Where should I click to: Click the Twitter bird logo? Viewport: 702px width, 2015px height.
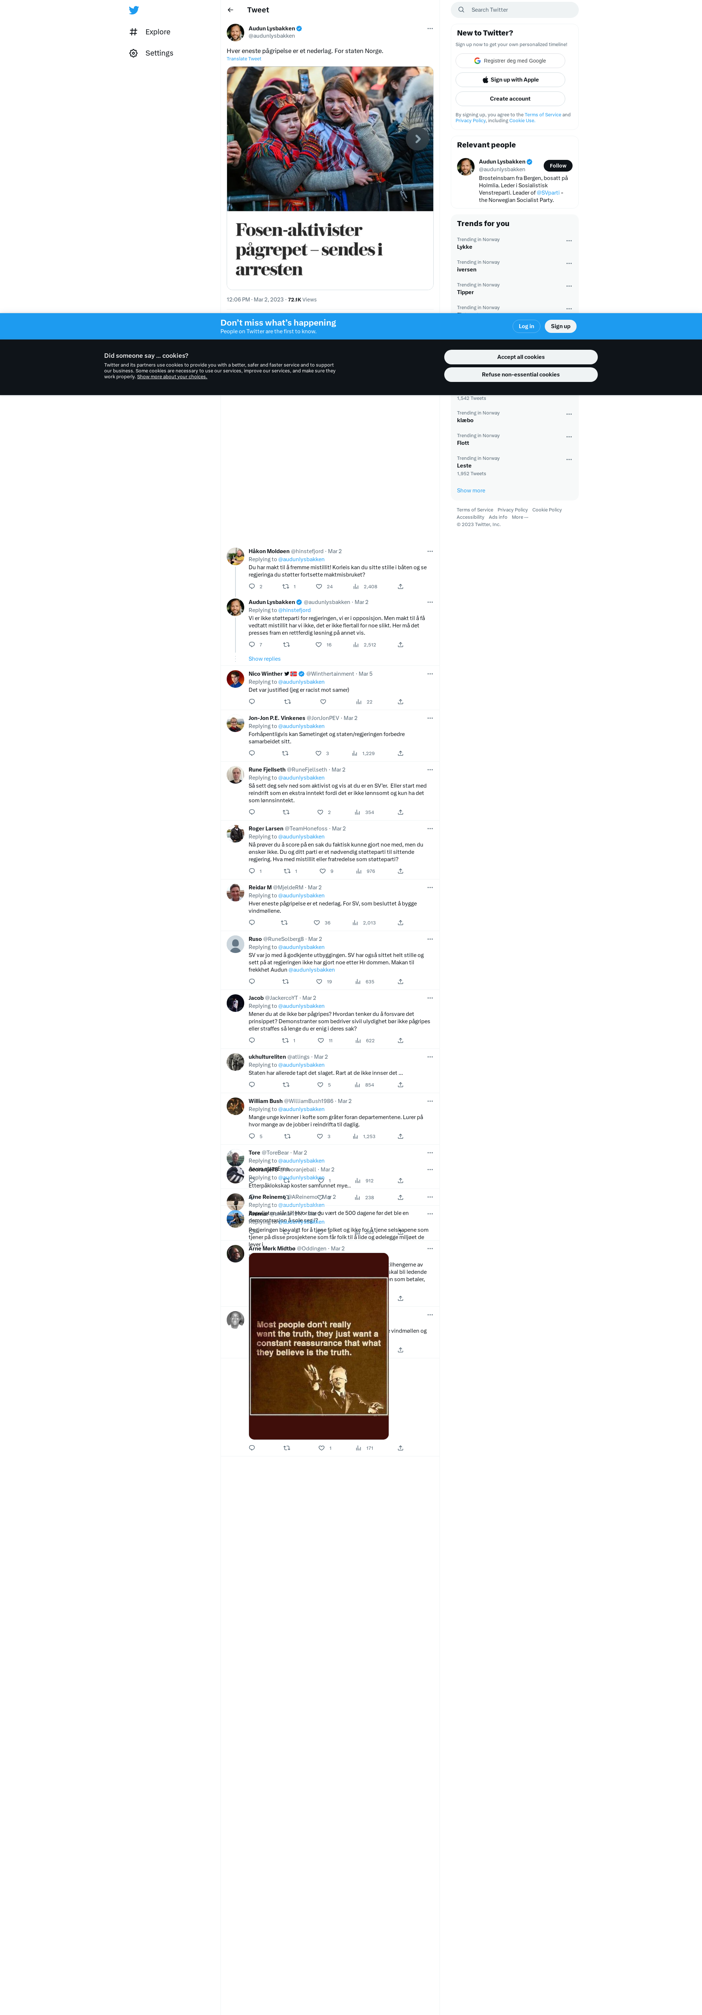(134, 10)
